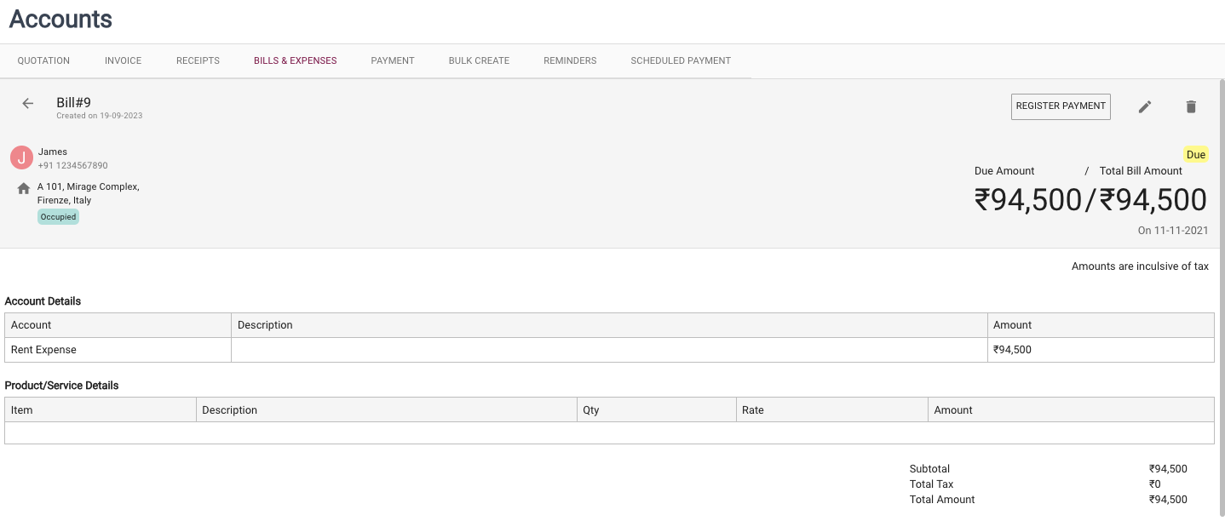Switch to the Invoice tab

tap(123, 60)
